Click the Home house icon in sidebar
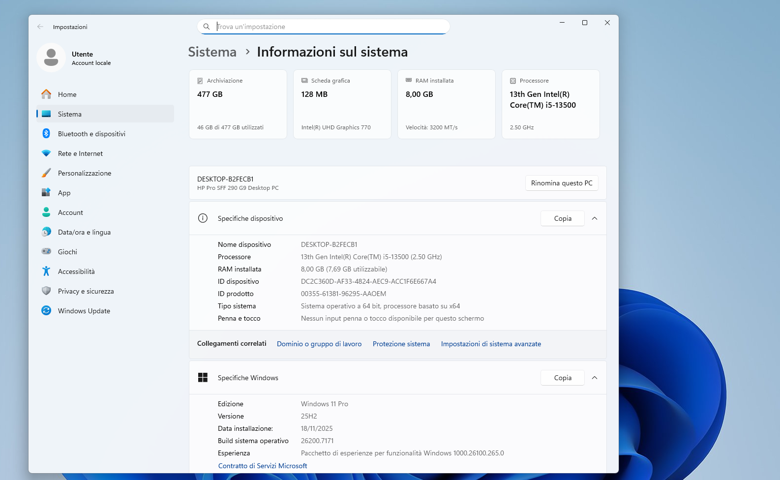 (46, 94)
